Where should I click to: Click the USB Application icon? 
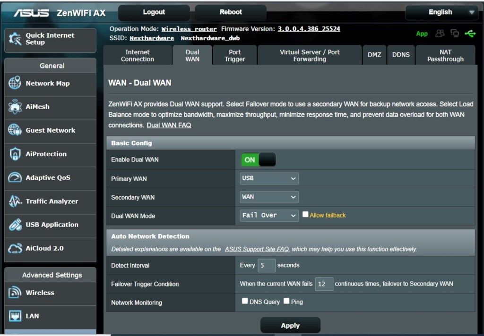(15, 225)
